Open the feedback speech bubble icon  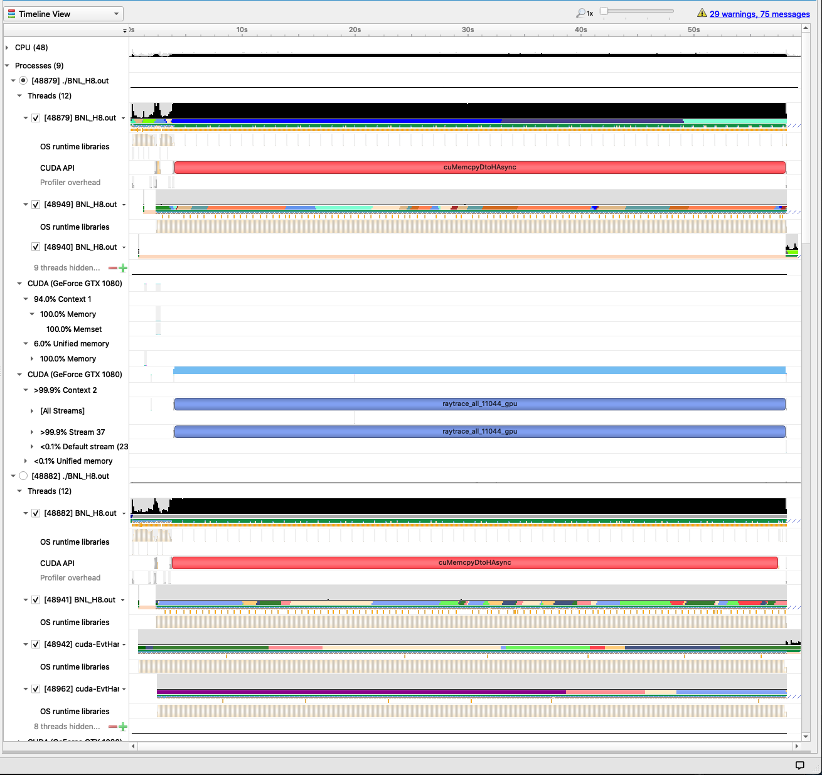point(799,765)
